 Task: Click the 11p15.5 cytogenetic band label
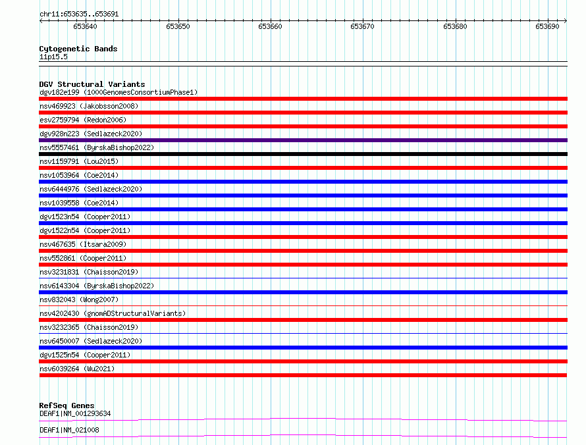53,57
